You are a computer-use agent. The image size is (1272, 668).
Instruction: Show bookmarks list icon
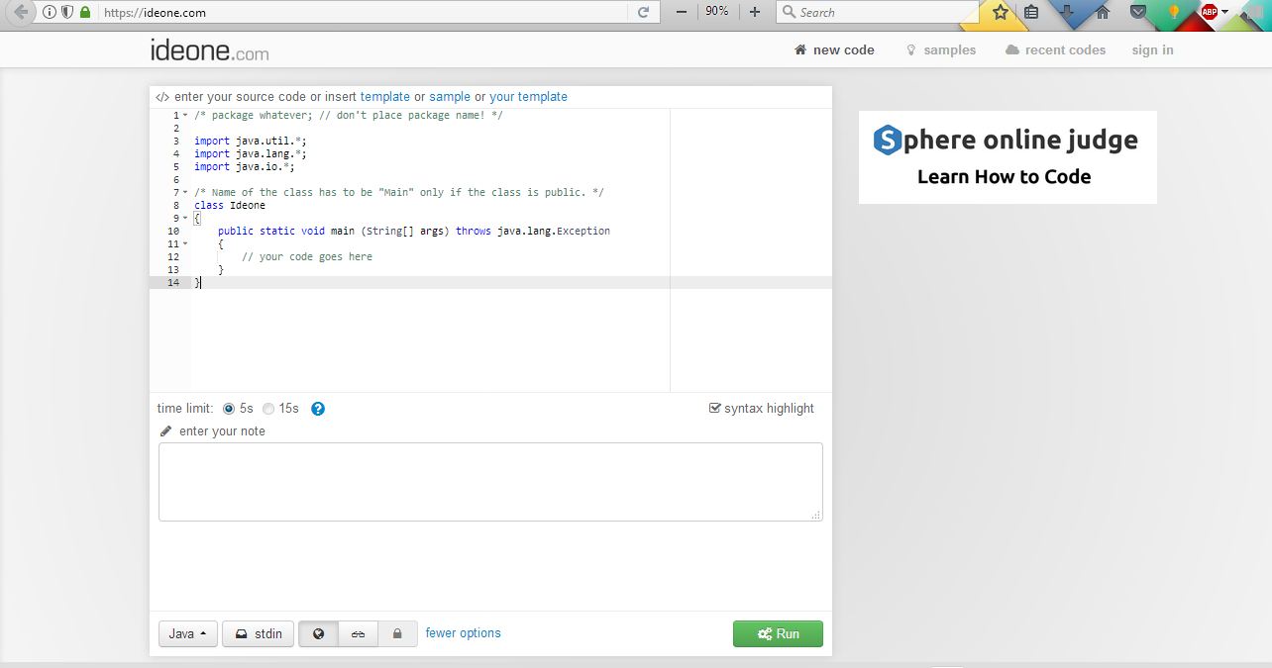1031,13
